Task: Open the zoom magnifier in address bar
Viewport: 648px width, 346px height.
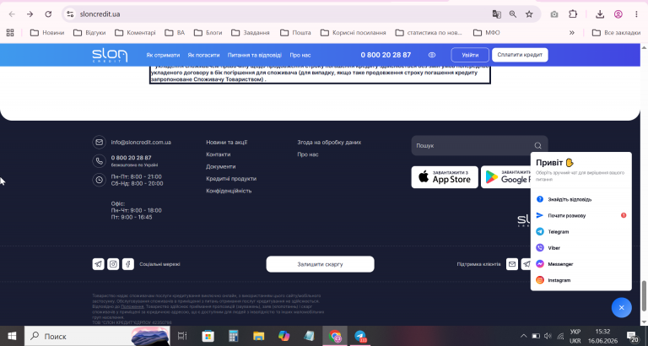Action: tap(513, 14)
